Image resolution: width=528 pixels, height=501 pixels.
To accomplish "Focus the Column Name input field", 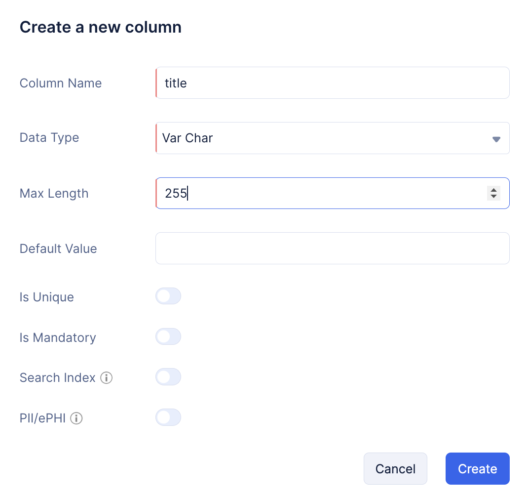I will (x=333, y=83).
